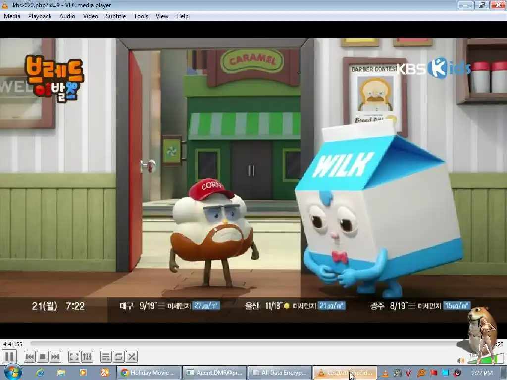507x380 pixels.
Task: Click the round red-black tray icon
Action: [457, 373]
